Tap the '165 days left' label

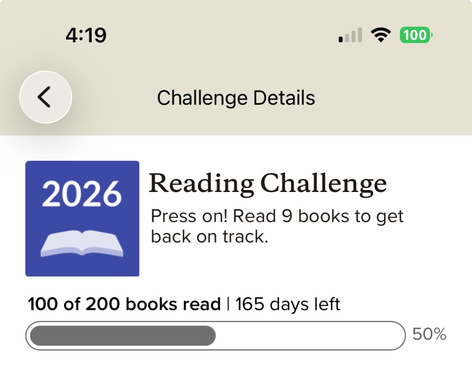coord(288,304)
